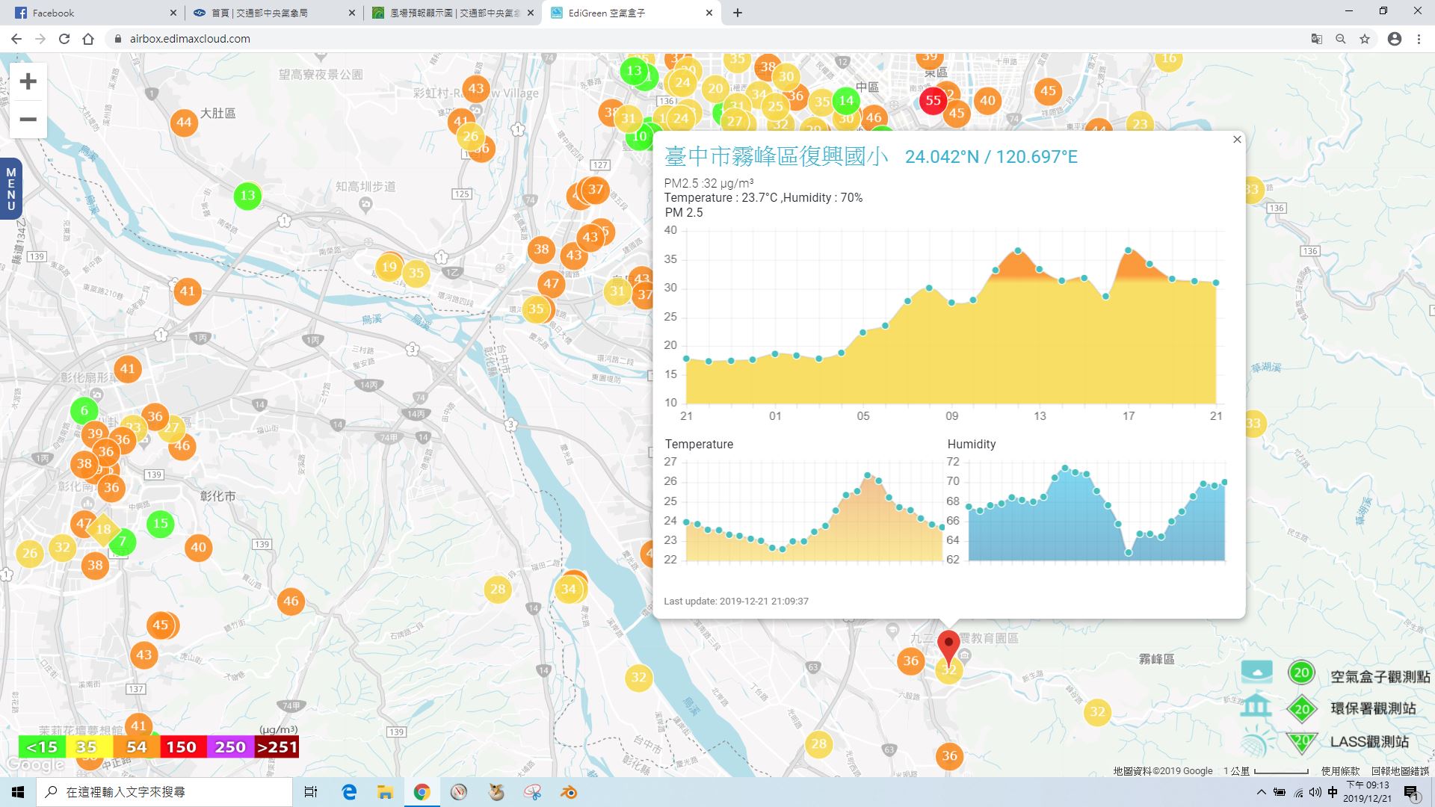Click green diamond 20 legend symbol
1435x807 pixels.
click(1301, 708)
